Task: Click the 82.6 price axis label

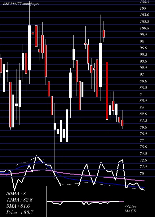Action: (x=143, y=114)
